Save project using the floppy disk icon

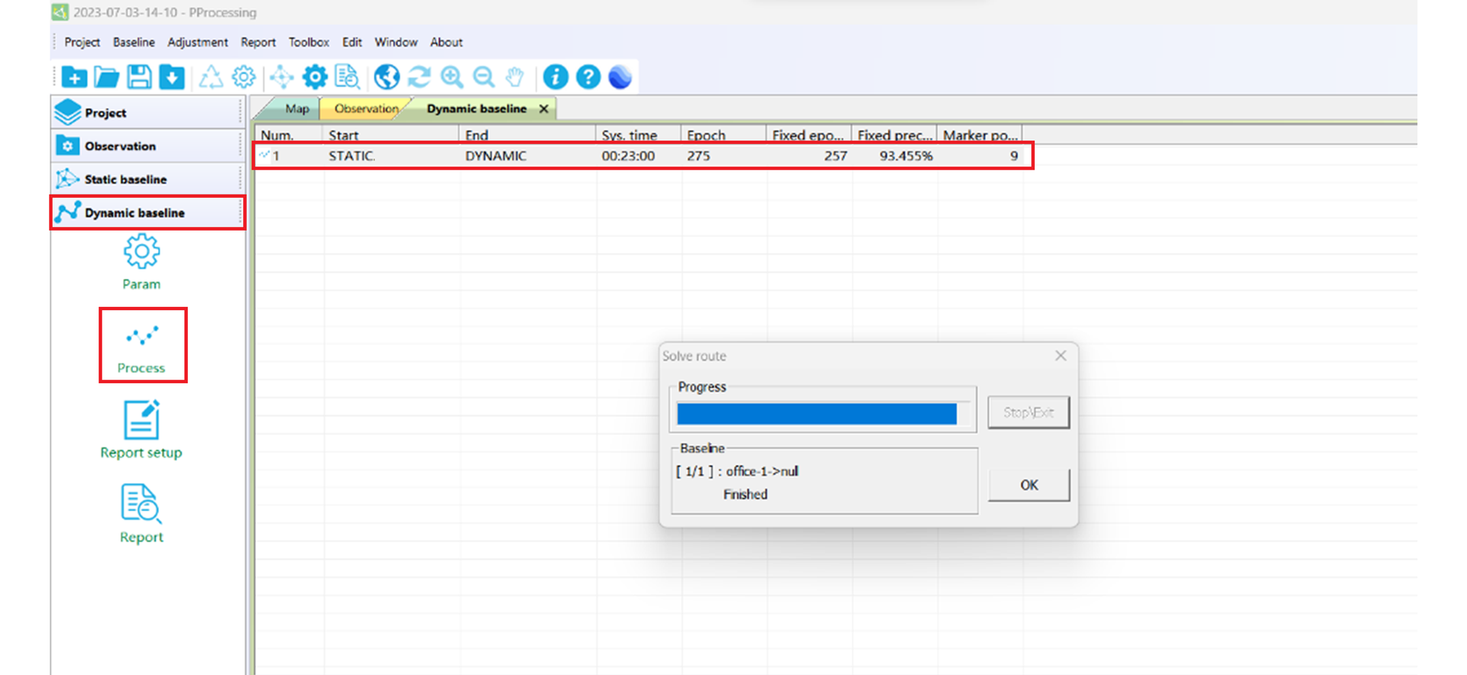click(x=139, y=77)
